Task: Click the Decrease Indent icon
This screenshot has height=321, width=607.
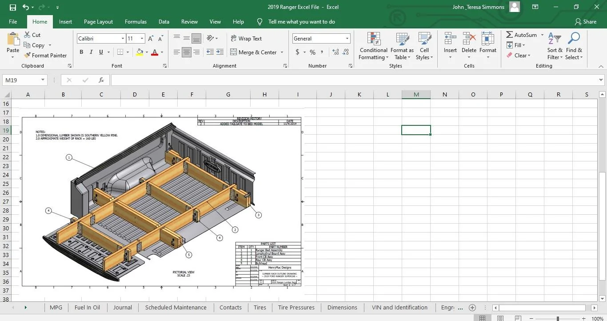Action: pos(210,52)
